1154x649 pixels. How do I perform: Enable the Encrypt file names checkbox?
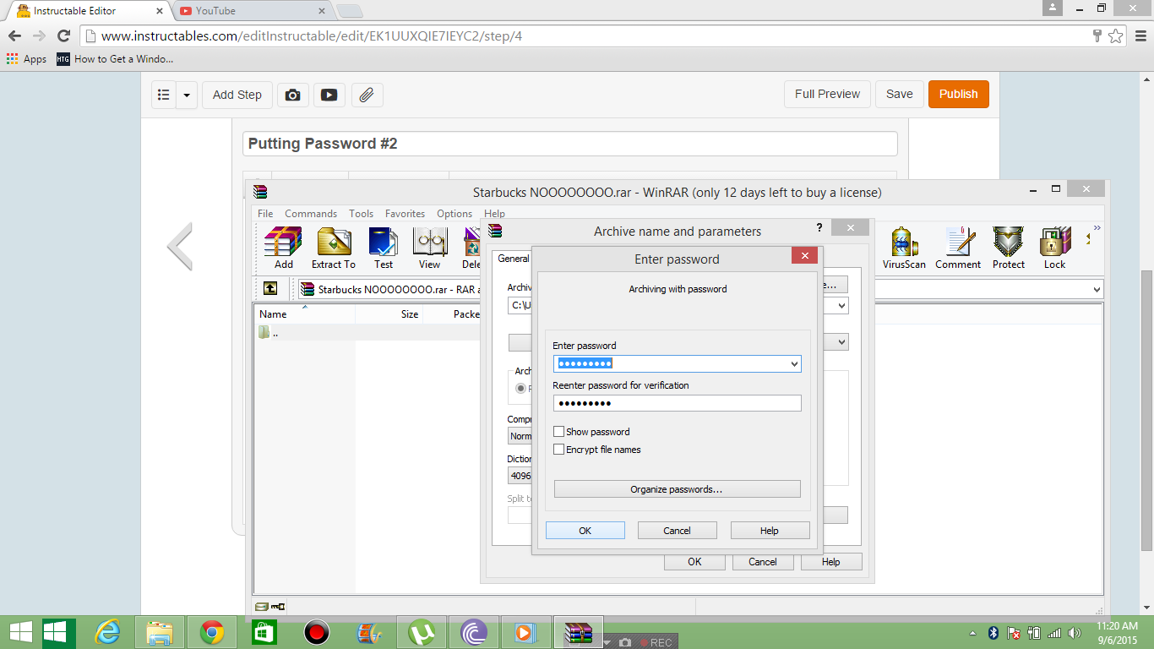(x=559, y=450)
